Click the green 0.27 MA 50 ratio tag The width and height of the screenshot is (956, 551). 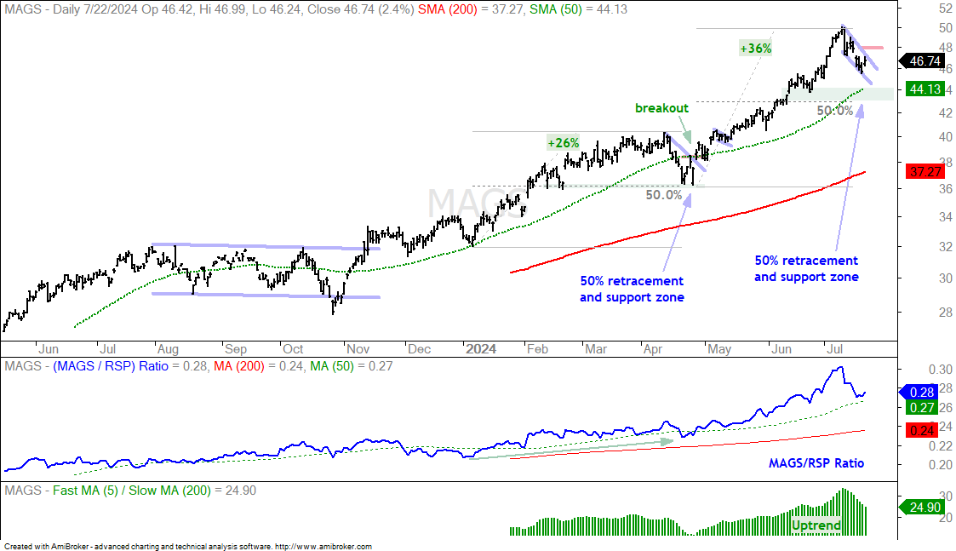tap(922, 408)
